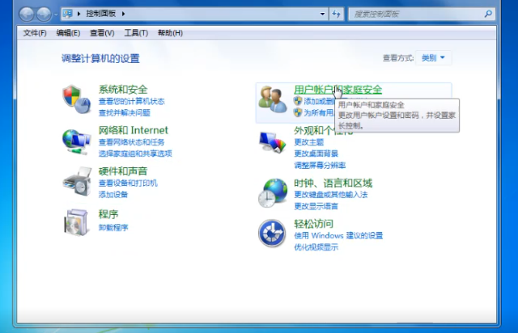Open the 工具(T) menu
The image size is (518, 333).
coord(136,32)
